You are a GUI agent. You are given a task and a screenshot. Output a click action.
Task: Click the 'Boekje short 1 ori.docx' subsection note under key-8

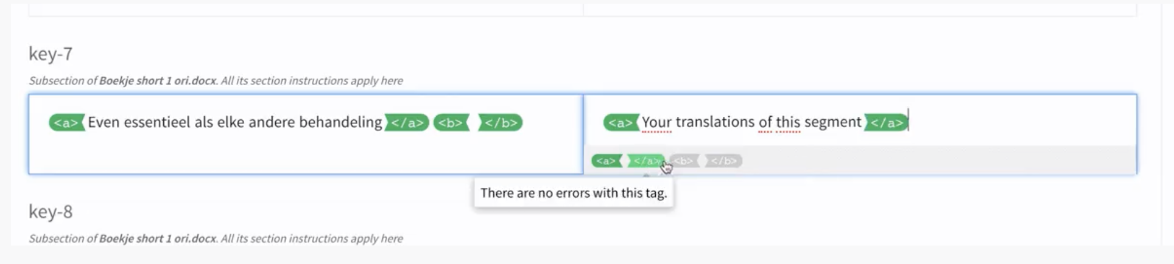pos(216,238)
